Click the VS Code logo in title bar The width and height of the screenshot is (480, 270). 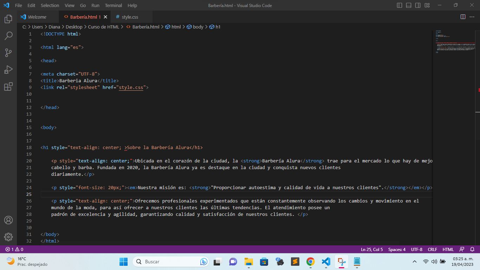pos(6,5)
